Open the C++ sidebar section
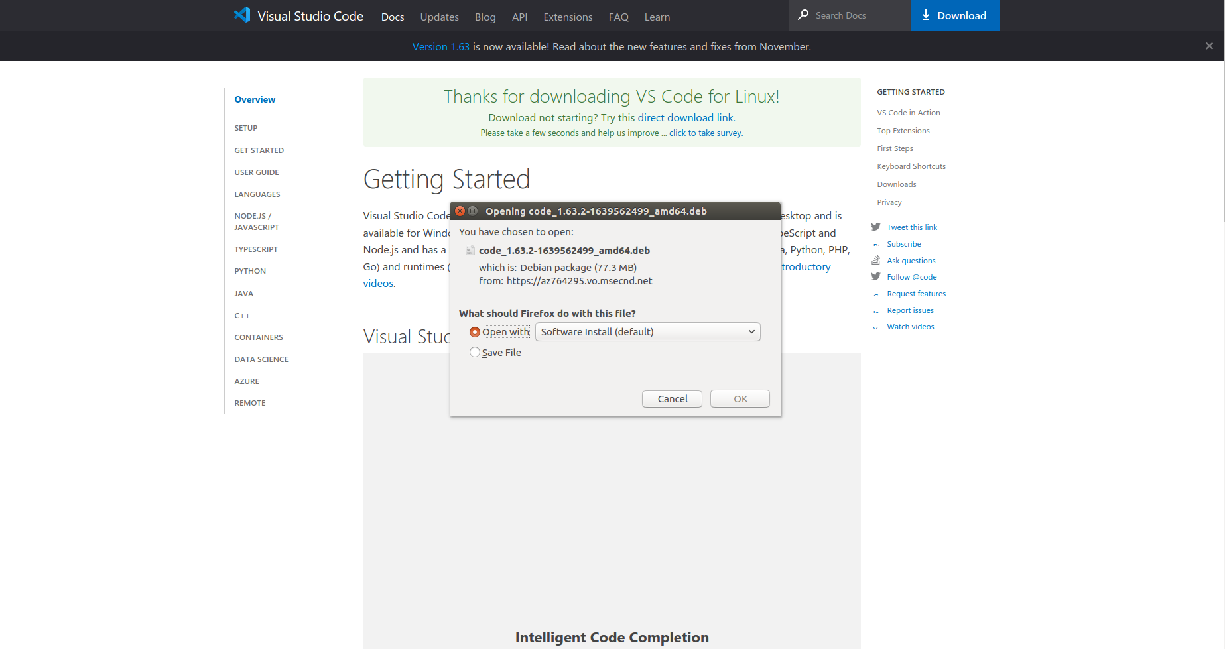This screenshot has width=1225, height=649. (x=241, y=316)
